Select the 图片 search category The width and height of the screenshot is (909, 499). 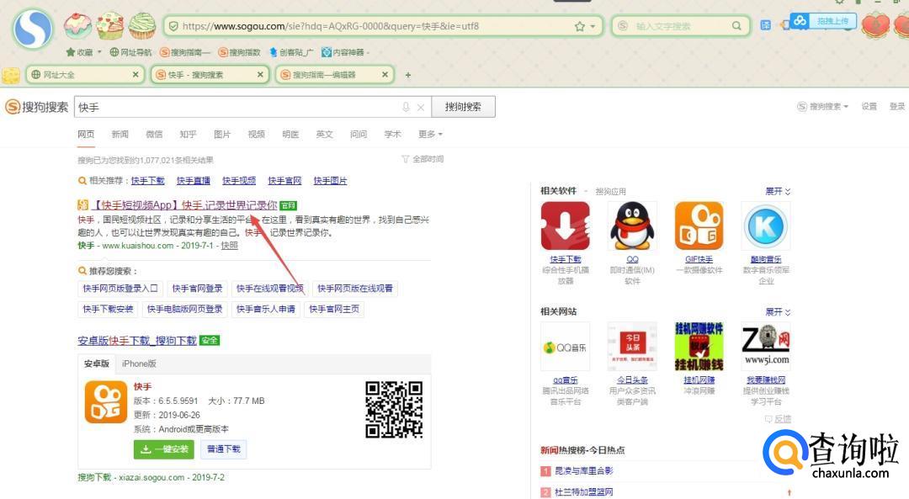coord(222,134)
